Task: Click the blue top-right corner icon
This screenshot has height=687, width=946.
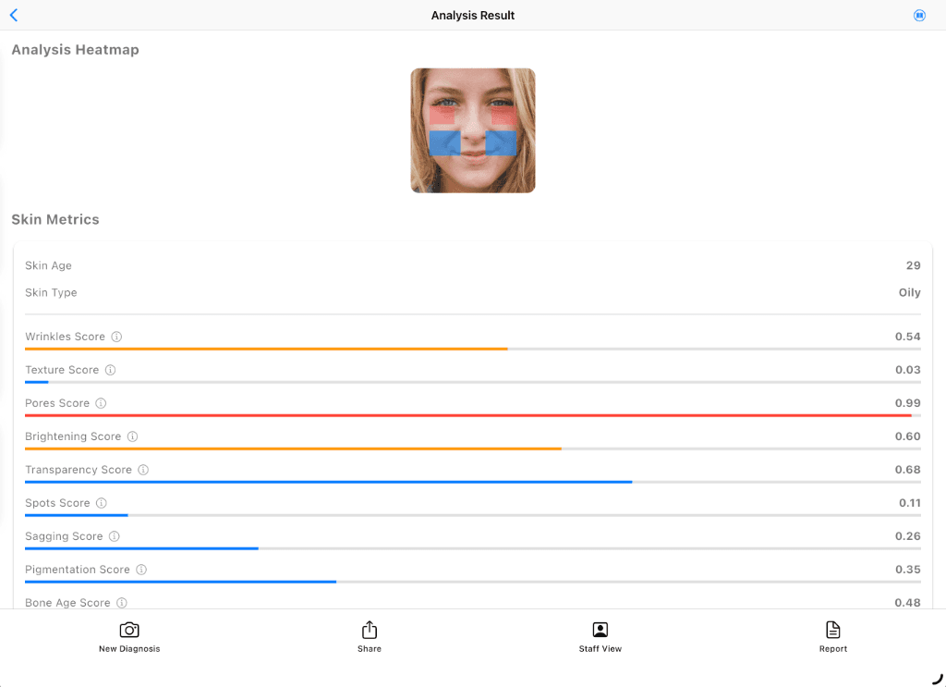Action: tap(919, 16)
